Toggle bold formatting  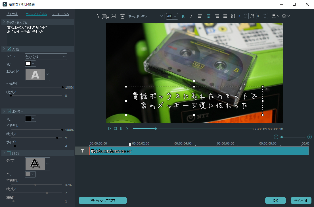click(183, 16)
